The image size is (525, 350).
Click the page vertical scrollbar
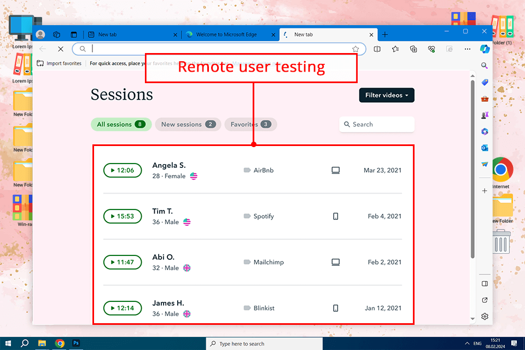pos(472,169)
